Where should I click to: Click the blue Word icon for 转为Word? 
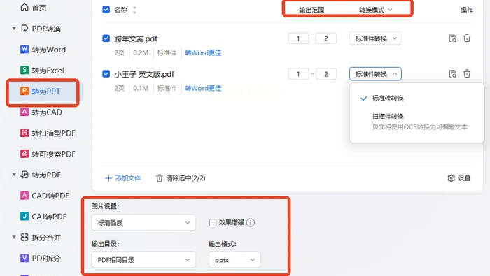(x=24, y=50)
